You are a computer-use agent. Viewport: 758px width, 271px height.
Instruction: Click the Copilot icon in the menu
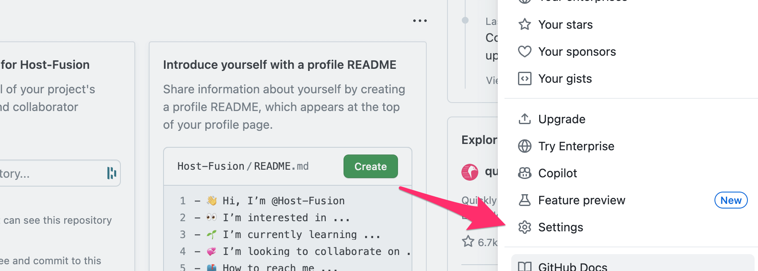click(524, 173)
